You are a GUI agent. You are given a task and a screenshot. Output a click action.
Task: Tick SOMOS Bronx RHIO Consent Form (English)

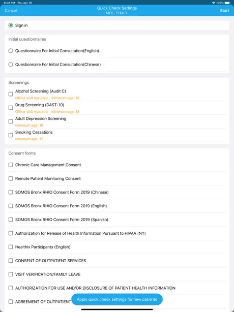pos(11,206)
